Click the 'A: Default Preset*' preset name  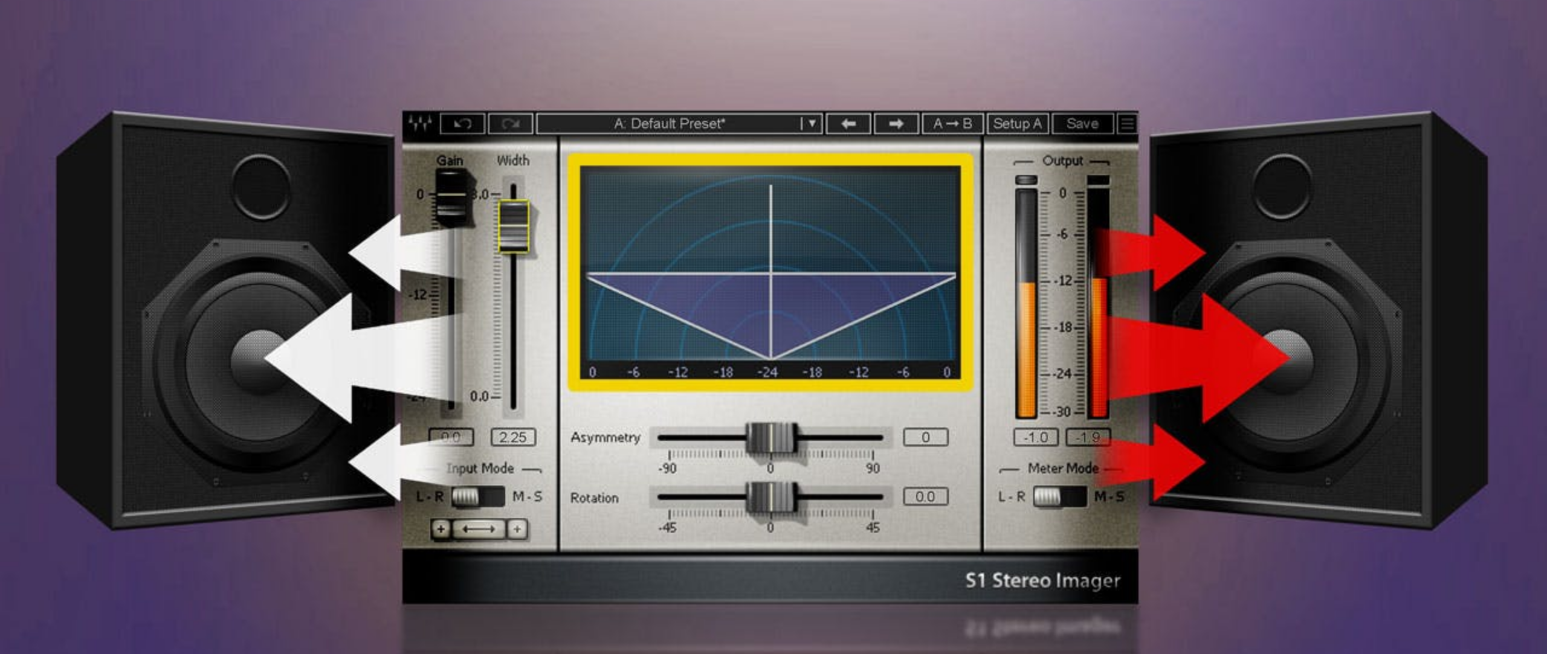pyautogui.click(x=669, y=124)
